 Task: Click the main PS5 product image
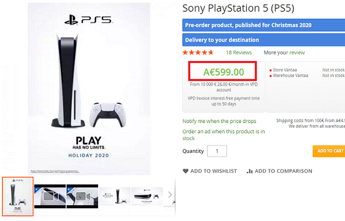pyautogui.click(x=88, y=89)
